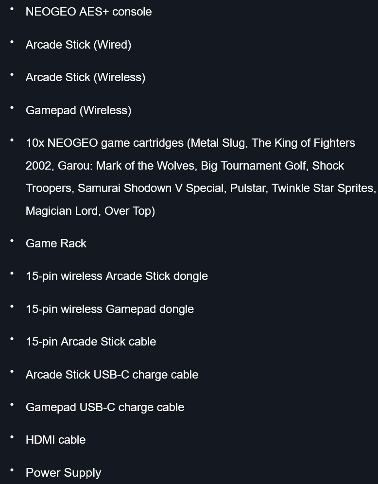
Task: Click the Power Supply list item
Action: [63, 473]
